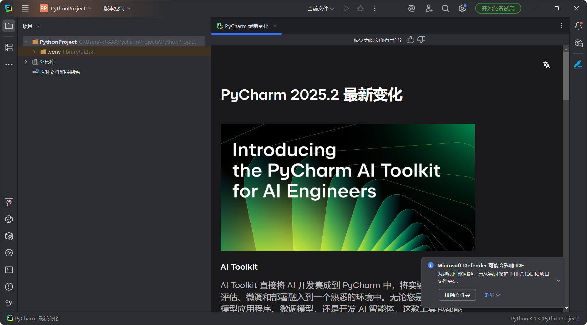
Task: Click Python 3.13 (PythonProject) interpreter in status bar
Action: [545, 318]
